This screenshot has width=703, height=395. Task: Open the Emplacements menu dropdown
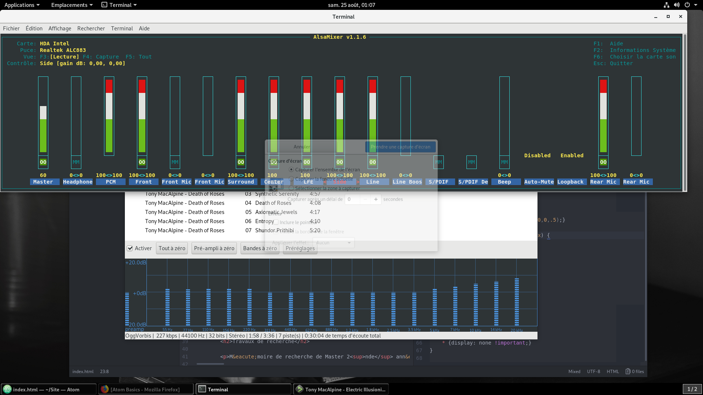tap(72, 5)
